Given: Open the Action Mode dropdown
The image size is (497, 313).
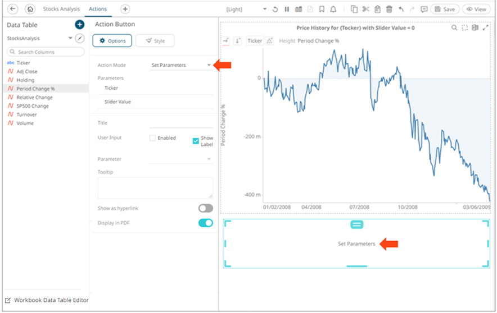Looking at the screenshot, I should (x=181, y=65).
